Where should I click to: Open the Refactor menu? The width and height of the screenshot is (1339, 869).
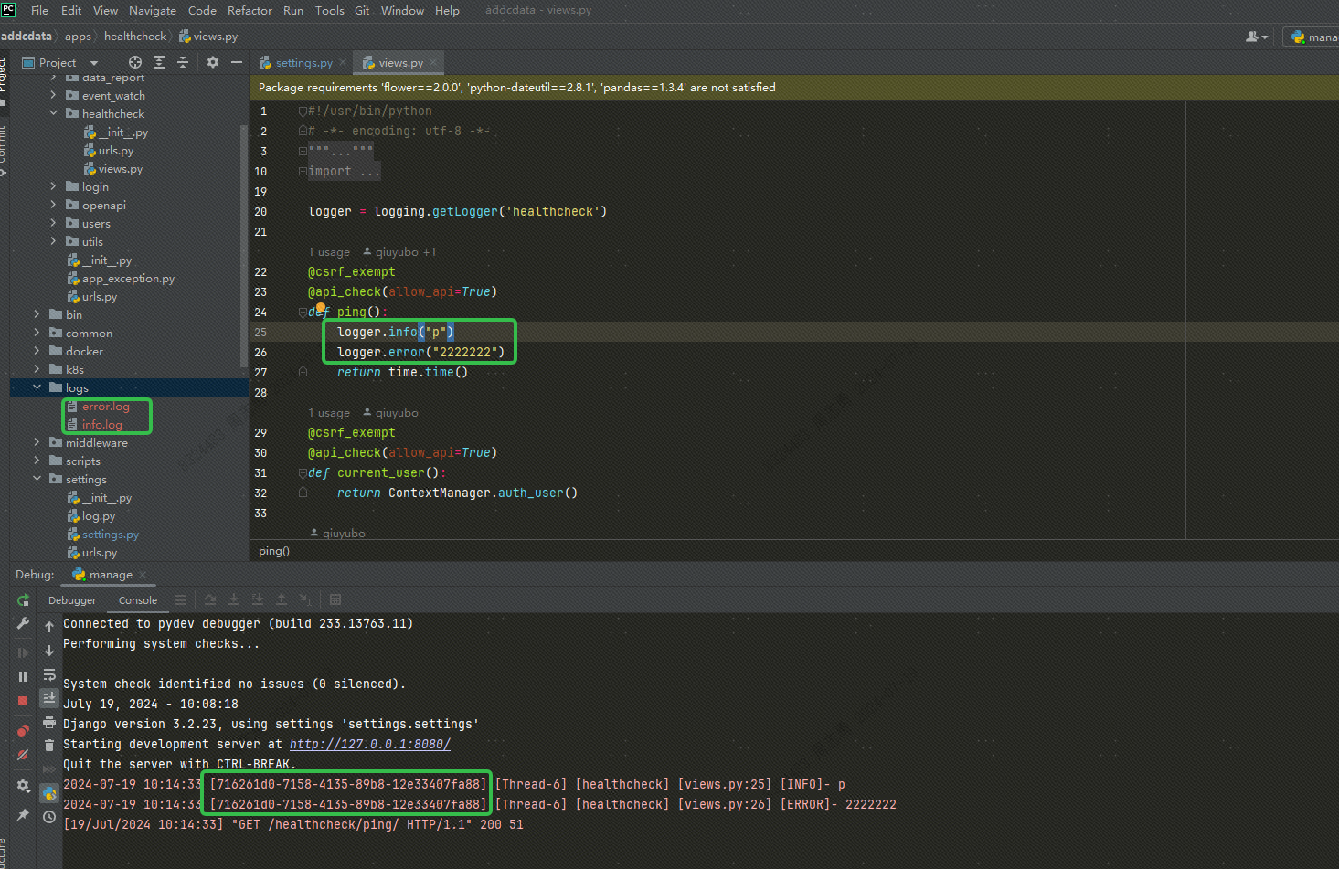[250, 11]
